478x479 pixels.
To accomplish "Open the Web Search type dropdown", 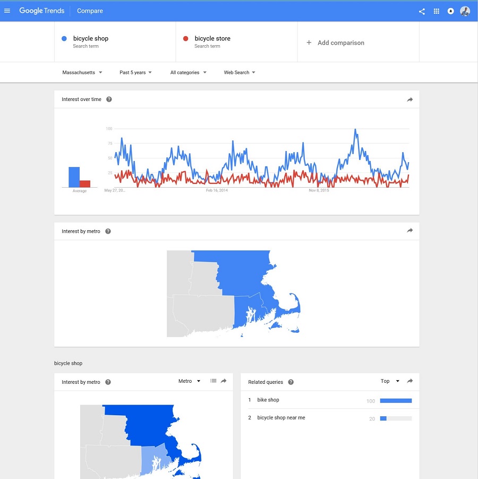I will pos(240,72).
